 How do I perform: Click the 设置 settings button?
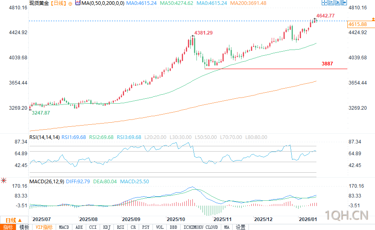coord(240,227)
